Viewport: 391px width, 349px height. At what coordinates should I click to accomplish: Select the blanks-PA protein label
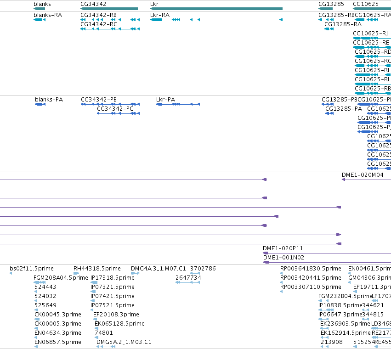click(x=49, y=100)
